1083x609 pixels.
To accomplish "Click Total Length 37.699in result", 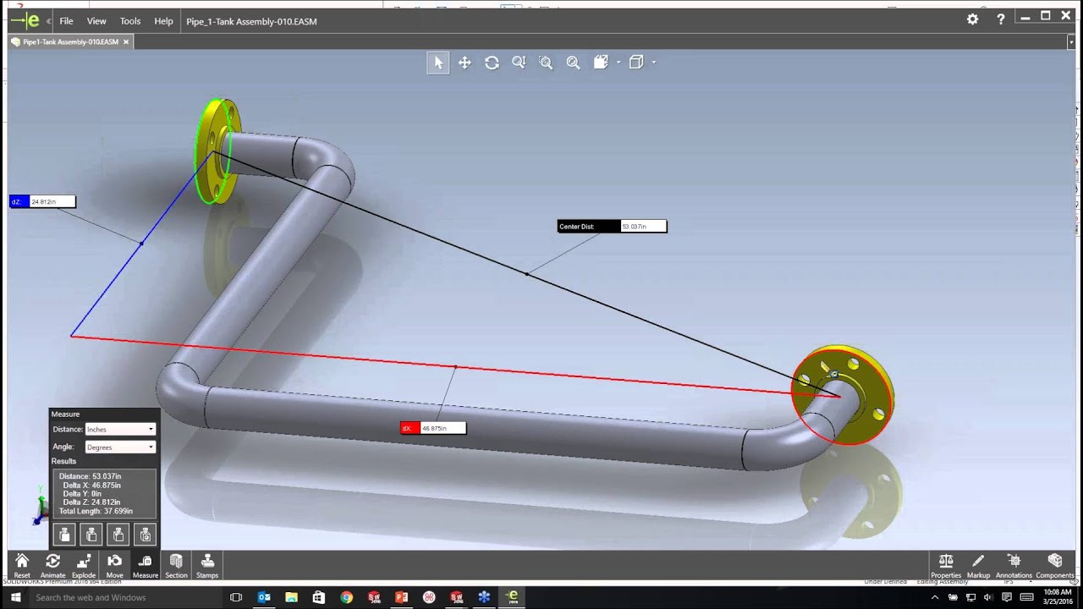I will click(x=96, y=511).
